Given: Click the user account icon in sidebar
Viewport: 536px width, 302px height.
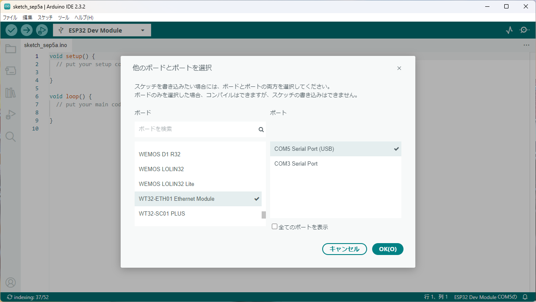Looking at the screenshot, I should click(x=11, y=282).
